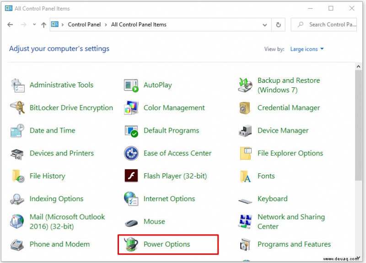Click the AutoPlay icon
Image resolution: width=366 pixels, height=263 pixels.
131,86
